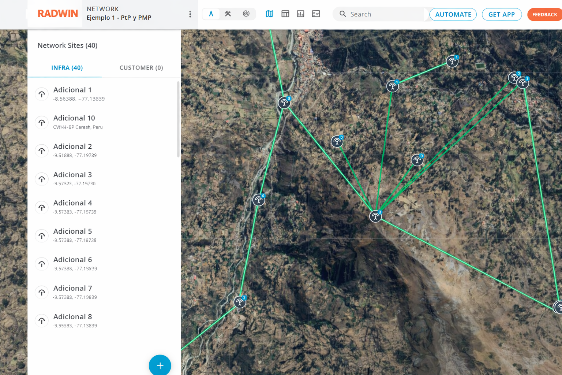Viewport: 562px width, 375px height.
Task: Click the AUTOMATE button
Action: (453, 15)
